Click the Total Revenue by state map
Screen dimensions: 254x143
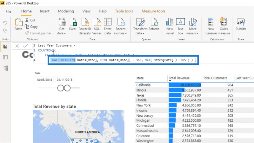click(78, 126)
